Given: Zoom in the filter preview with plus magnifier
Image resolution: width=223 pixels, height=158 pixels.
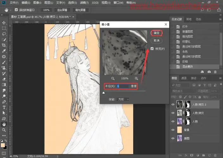Looking at the screenshot, I should point(136,79).
